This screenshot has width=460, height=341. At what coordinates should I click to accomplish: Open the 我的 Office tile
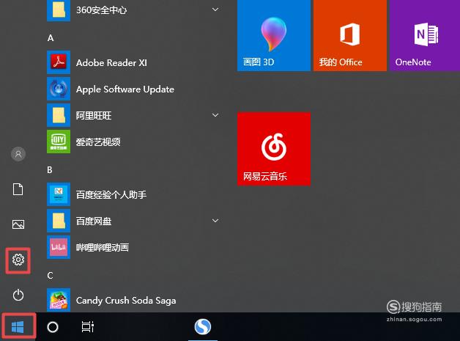coord(350,35)
